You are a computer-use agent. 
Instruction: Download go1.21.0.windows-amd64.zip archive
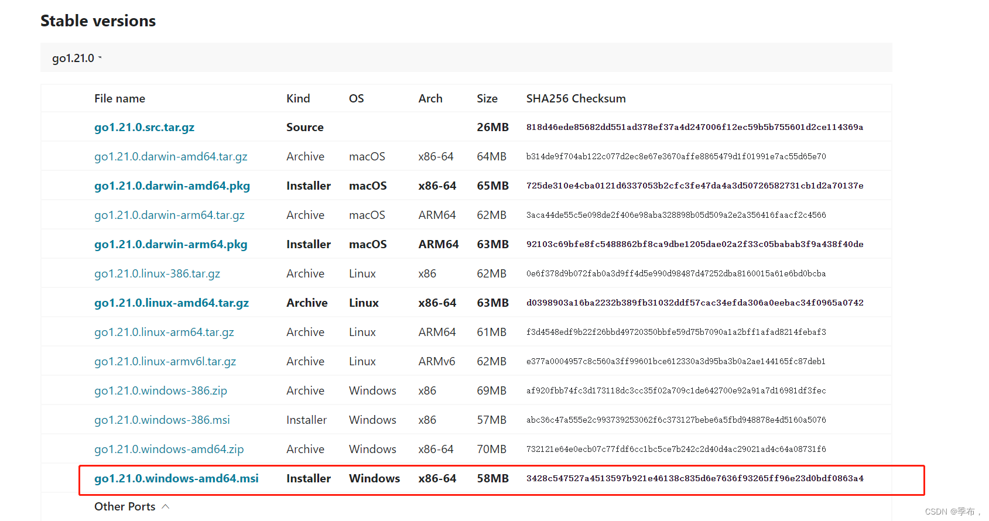[x=169, y=449]
